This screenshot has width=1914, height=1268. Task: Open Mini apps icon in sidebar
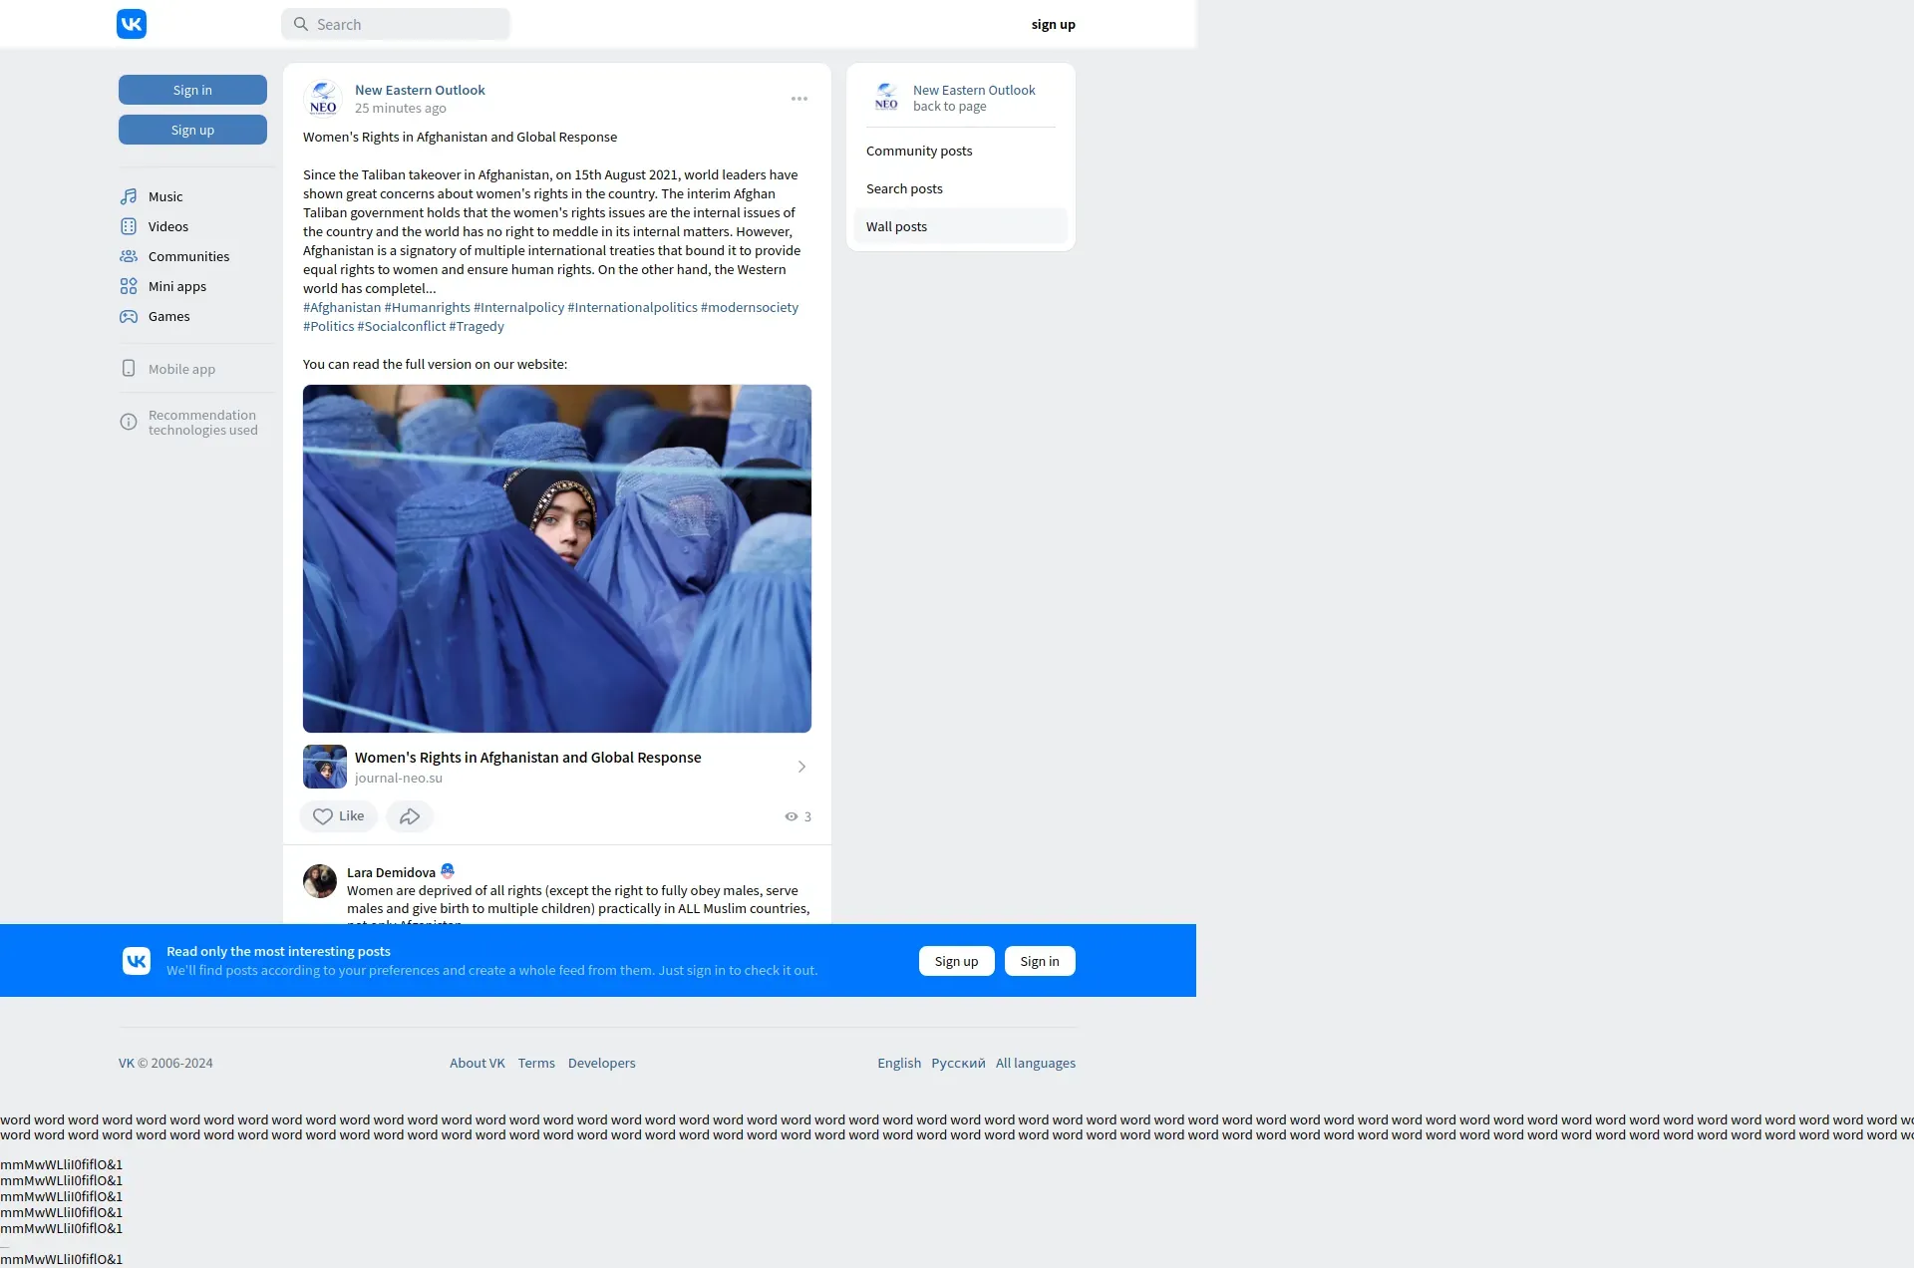pos(129,286)
